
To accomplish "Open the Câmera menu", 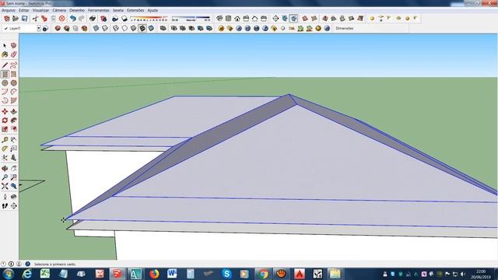I will click(x=59, y=10).
